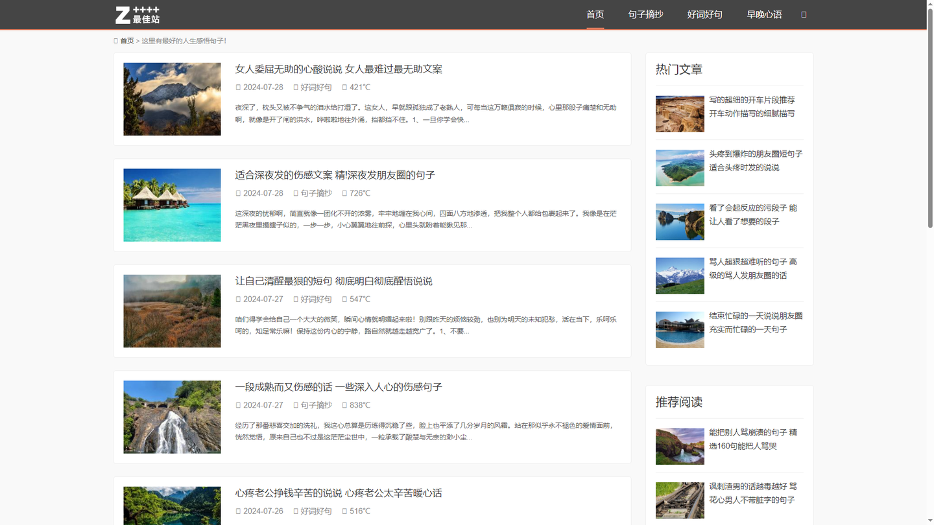934x525 pixels.
Task: Open hot article 写的超细的开车片段推荐
Action: click(752, 107)
